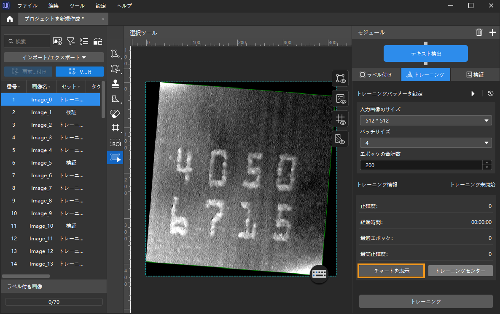The image size is (500, 314).
Task: Expand the training parameter settings arrow
Action: pyautogui.click(x=473, y=93)
